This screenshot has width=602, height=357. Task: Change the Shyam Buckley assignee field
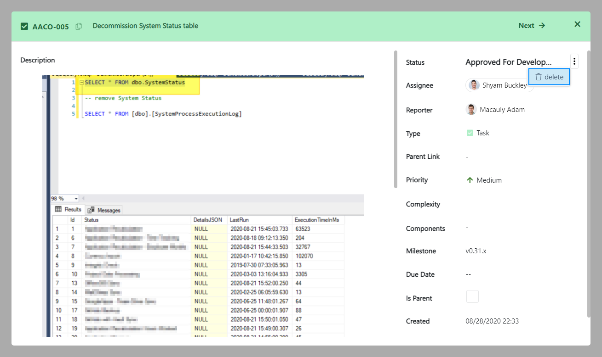(499, 85)
